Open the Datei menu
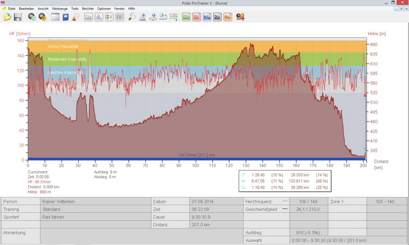Image resolution: width=409 pixels, height=245 pixels. coord(11,9)
